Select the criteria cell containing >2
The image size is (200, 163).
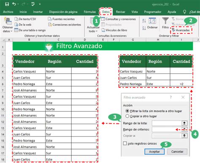181,84
